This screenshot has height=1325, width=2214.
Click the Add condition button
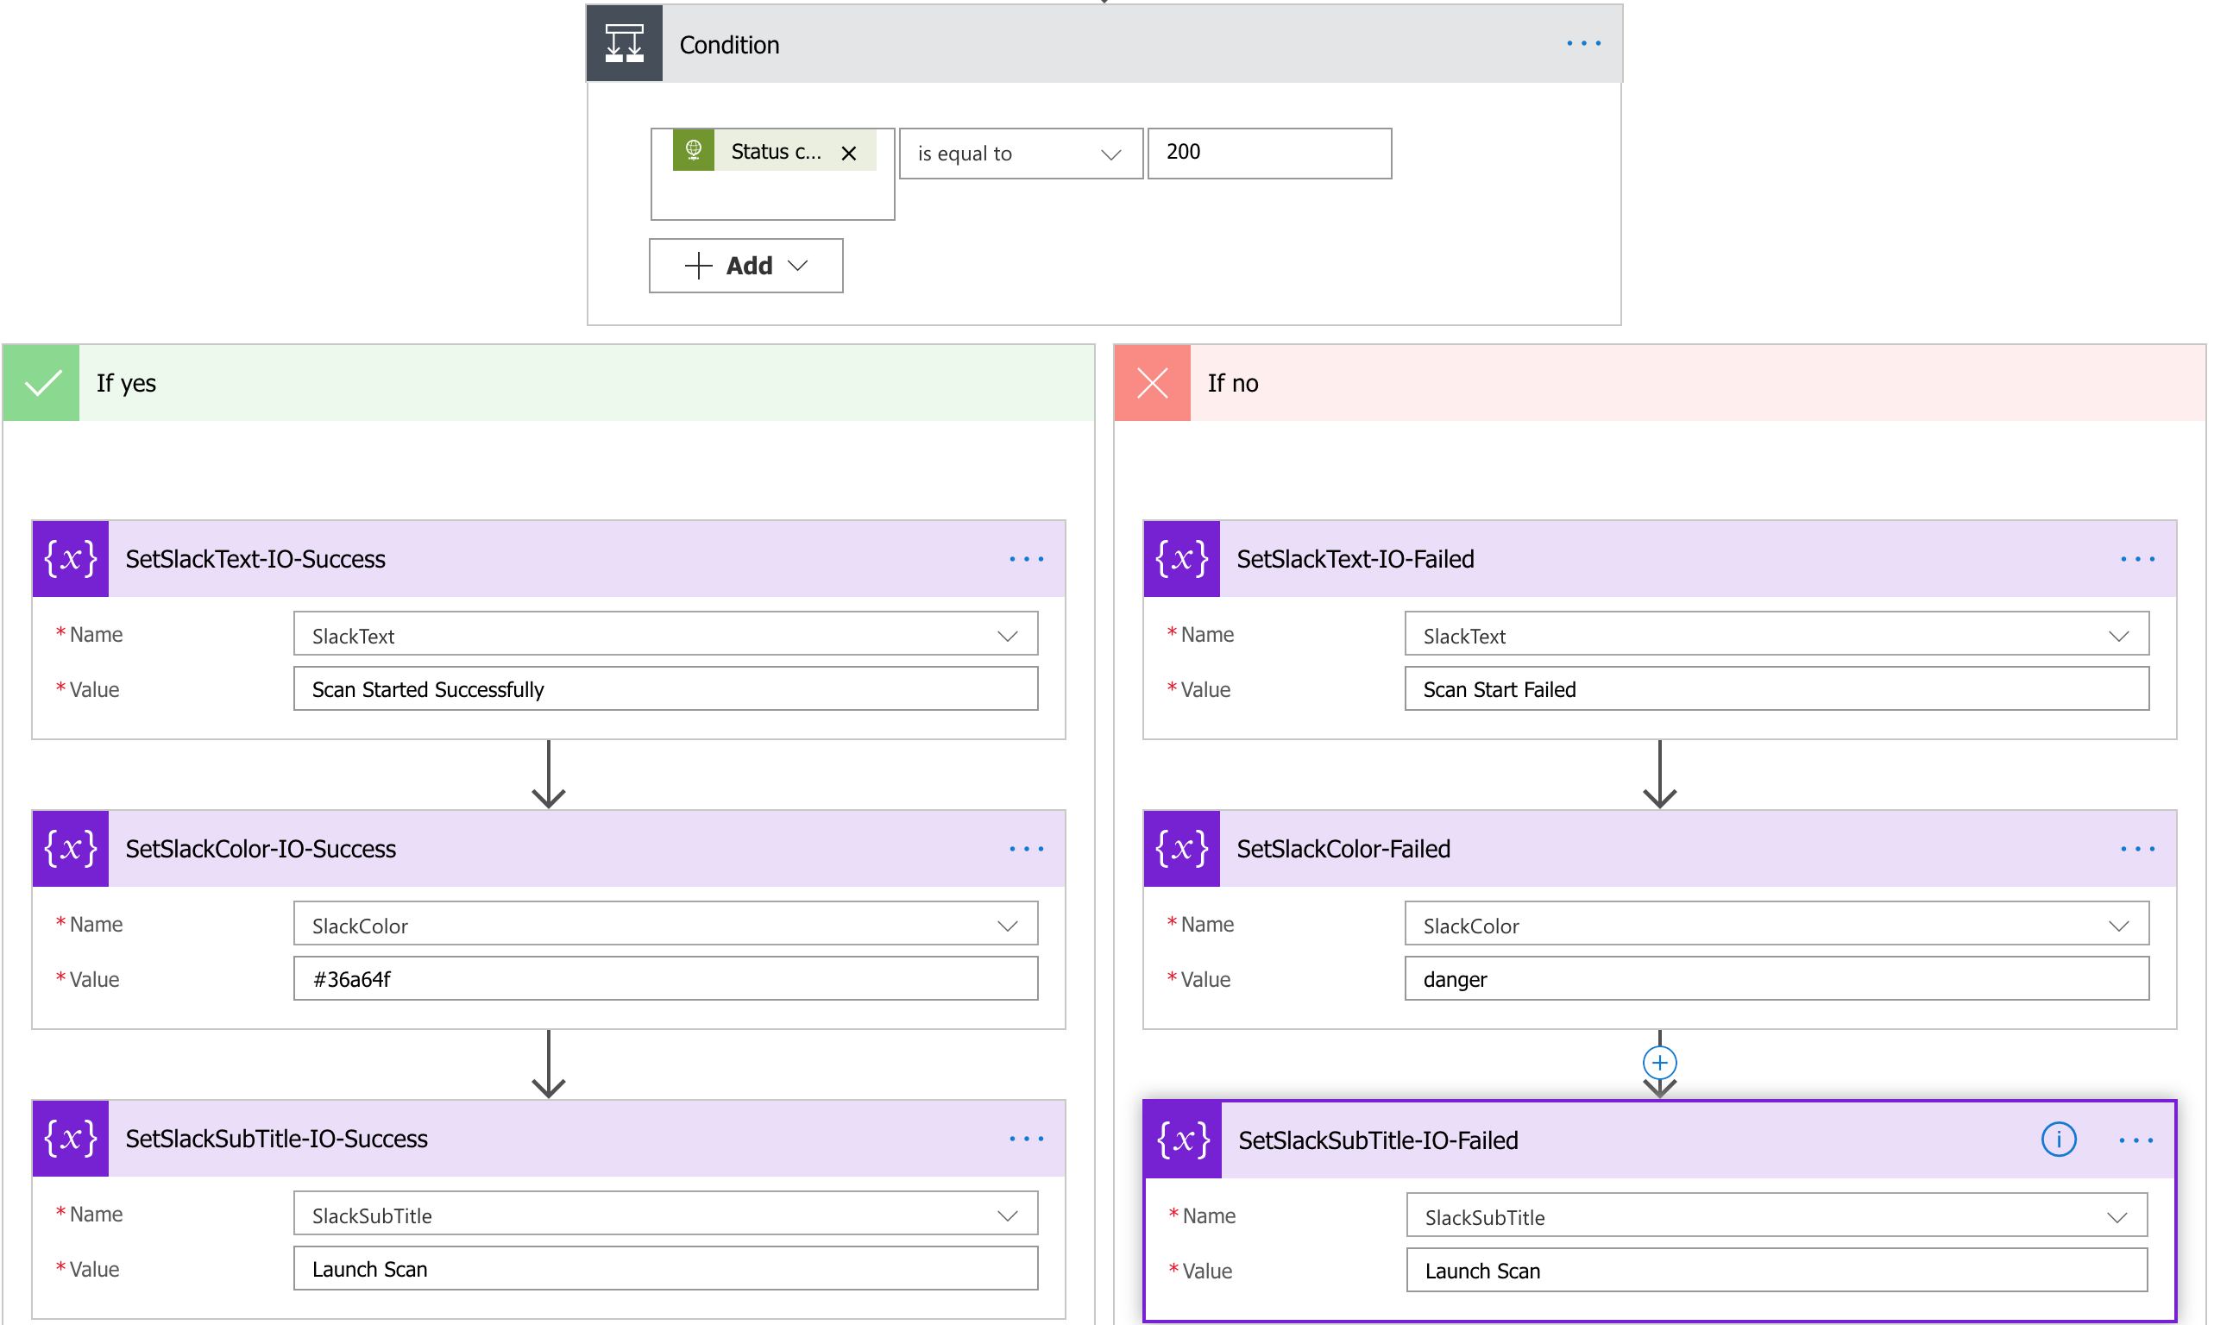point(745,265)
